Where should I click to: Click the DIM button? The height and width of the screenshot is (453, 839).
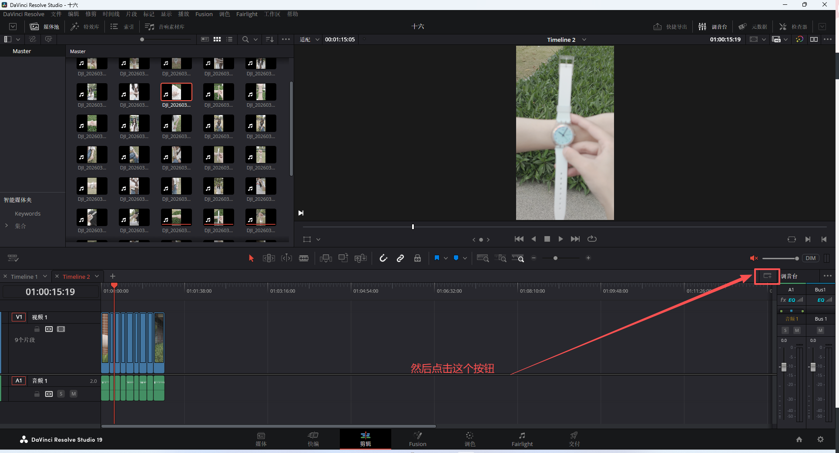click(x=810, y=258)
